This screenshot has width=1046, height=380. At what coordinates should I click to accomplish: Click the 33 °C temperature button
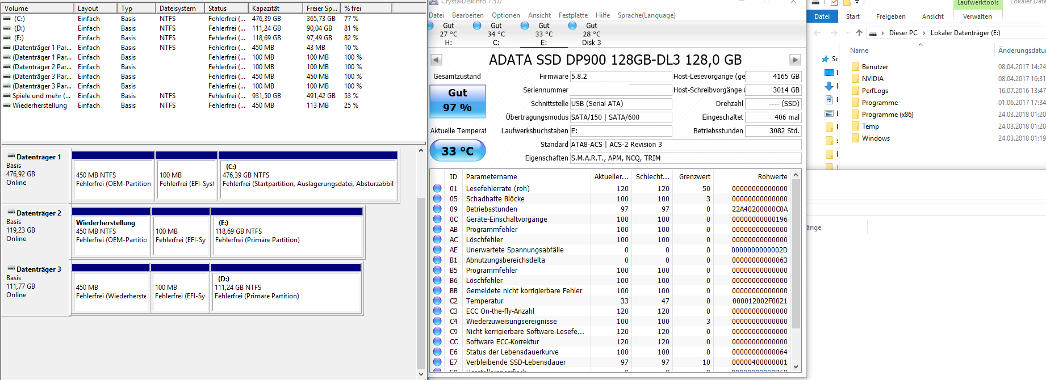[x=458, y=151]
